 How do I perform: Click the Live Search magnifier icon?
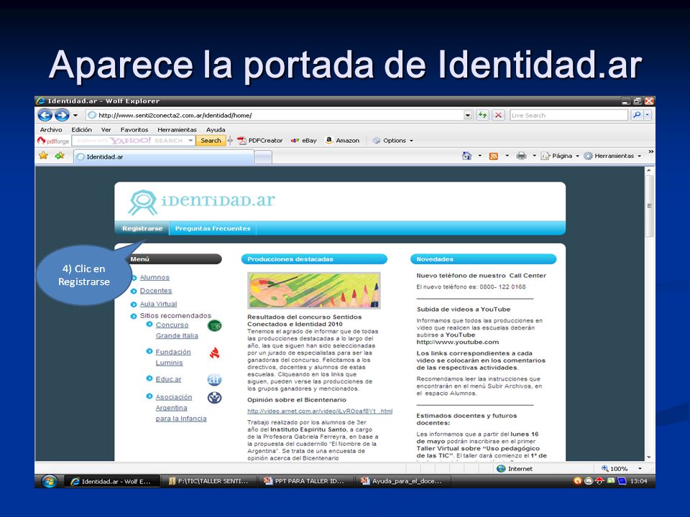click(x=637, y=115)
